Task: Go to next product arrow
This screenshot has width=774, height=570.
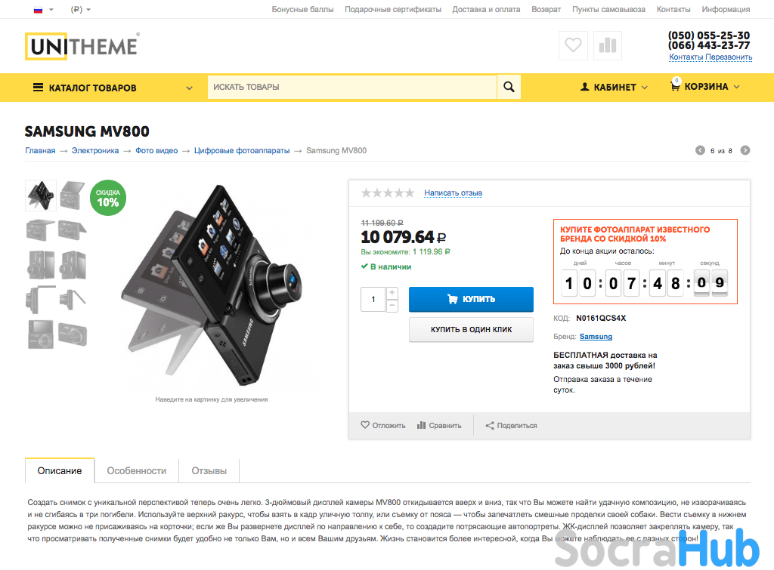Action: (x=745, y=150)
